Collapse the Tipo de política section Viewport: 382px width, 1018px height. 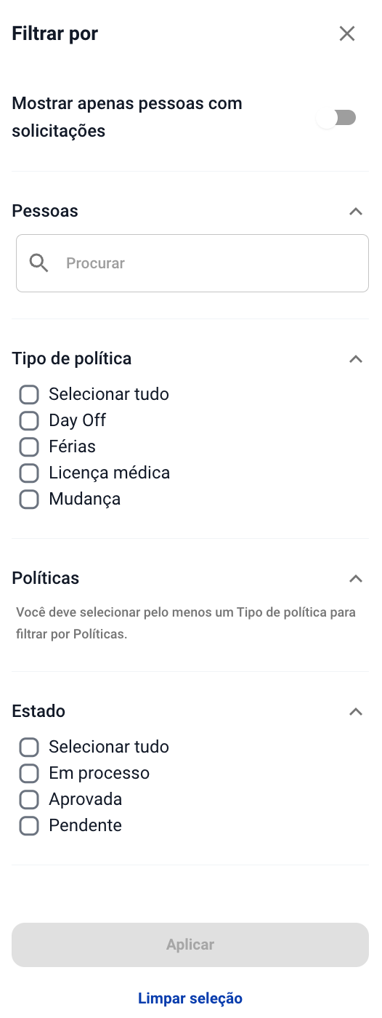(x=355, y=359)
